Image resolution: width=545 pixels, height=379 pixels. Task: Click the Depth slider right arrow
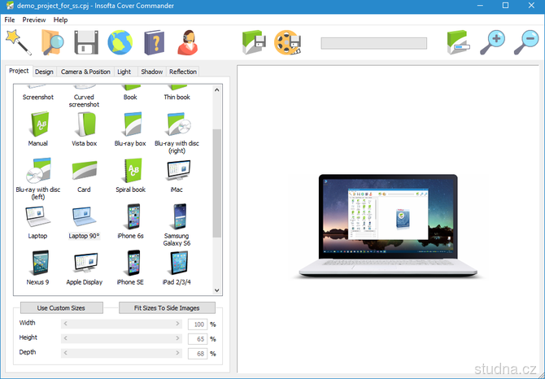tap(177, 353)
